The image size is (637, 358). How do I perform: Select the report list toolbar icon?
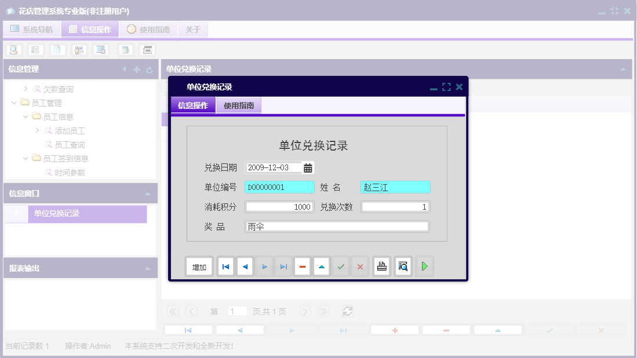pyautogui.click(x=35, y=50)
